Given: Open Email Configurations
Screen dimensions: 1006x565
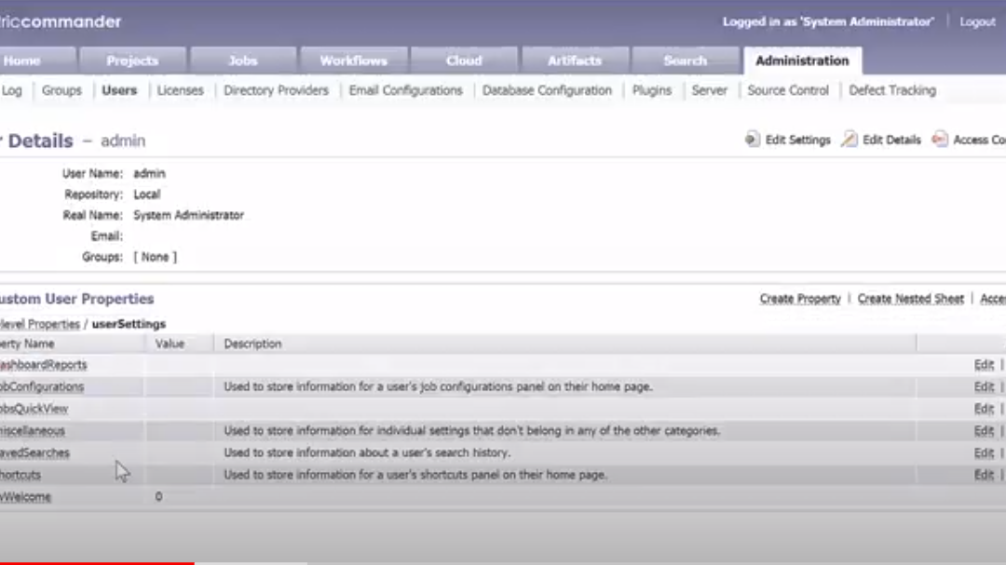Looking at the screenshot, I should [x=405, y=90].
